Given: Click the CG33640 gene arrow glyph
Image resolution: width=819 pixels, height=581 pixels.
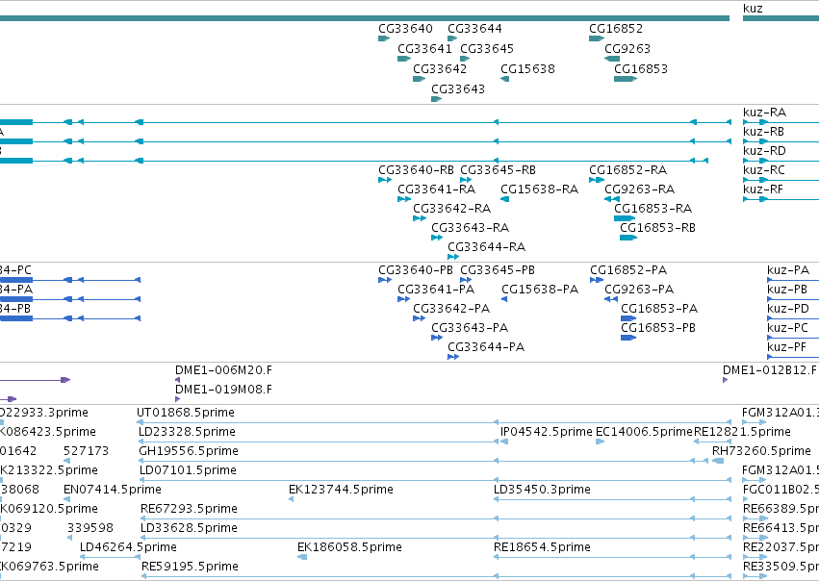Looking at the screenshot, I should coord(384,38).
